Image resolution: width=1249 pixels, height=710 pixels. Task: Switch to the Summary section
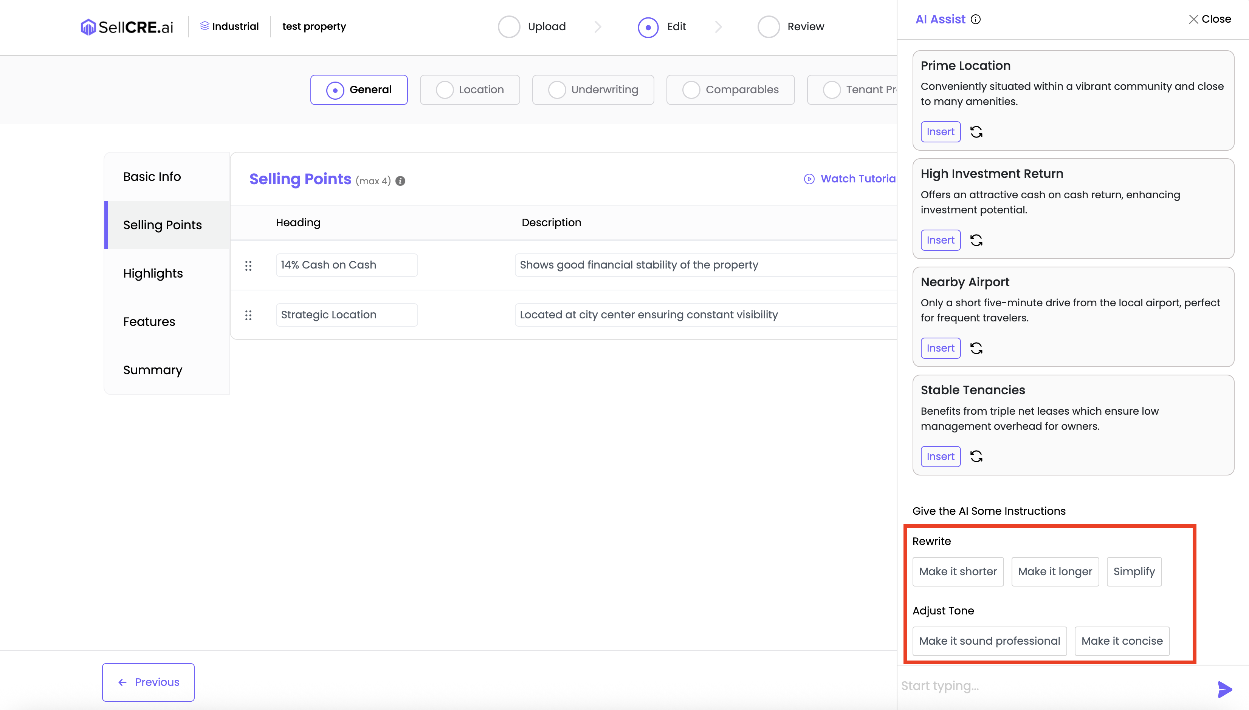152,370
